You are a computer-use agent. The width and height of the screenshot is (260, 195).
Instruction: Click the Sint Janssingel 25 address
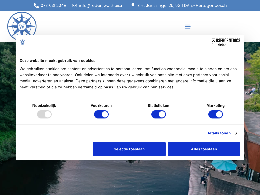click(x=182, y=6)
